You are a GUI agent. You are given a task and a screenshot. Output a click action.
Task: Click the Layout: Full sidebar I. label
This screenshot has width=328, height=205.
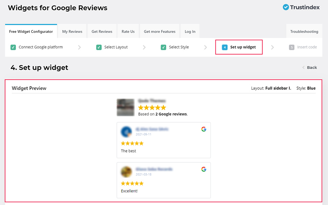pos(271,88)
